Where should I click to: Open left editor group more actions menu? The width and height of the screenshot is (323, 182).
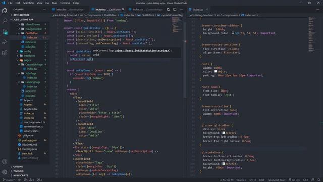click(181, 9)
